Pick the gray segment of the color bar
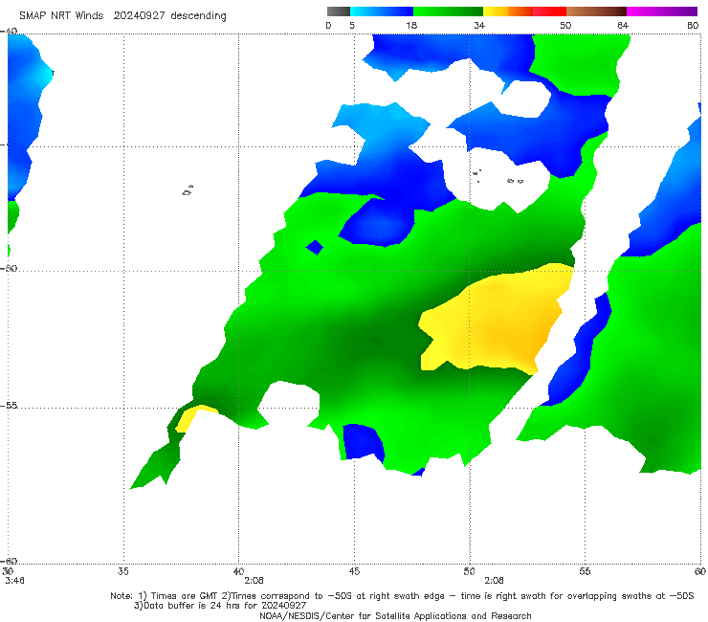The width and height of the screenshot is (708, 622). [x=339, y=11]
